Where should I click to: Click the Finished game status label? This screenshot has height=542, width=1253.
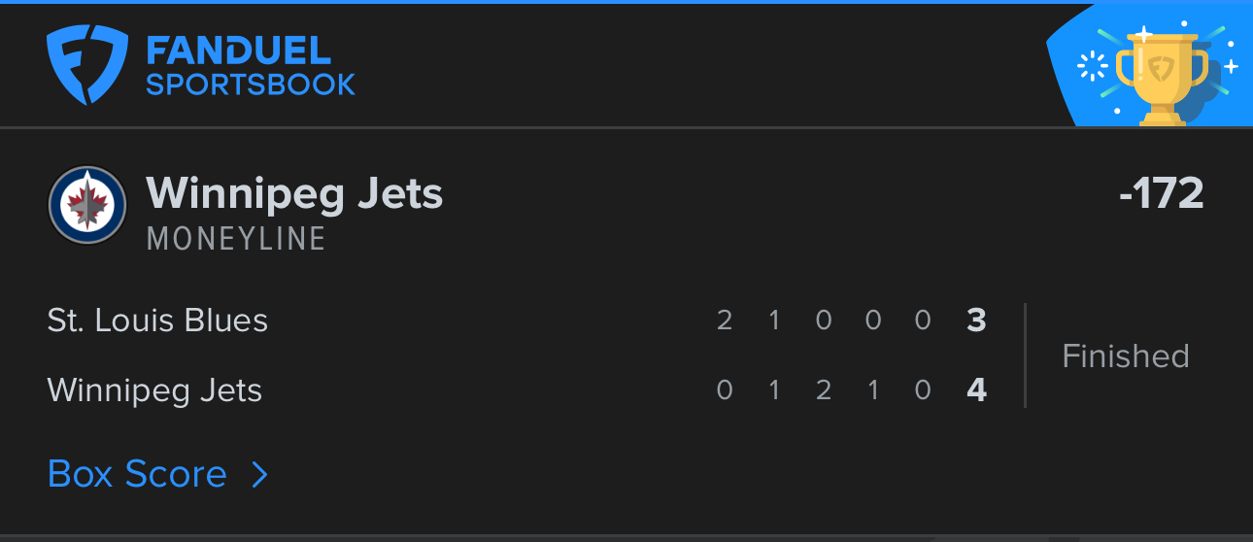click(1126, 356)
